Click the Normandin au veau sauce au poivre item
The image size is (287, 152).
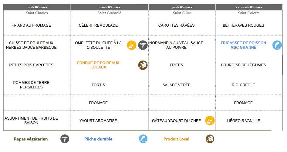[x=176, y=45]
